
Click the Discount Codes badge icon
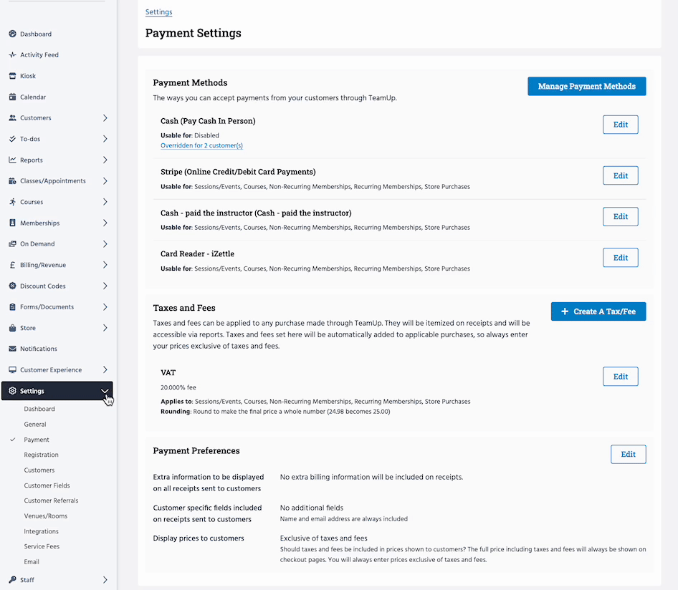click(13, 286)
